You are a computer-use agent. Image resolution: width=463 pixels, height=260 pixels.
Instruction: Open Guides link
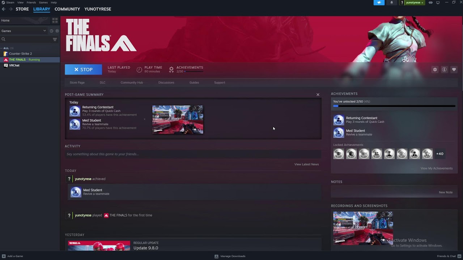coord(194,83)
